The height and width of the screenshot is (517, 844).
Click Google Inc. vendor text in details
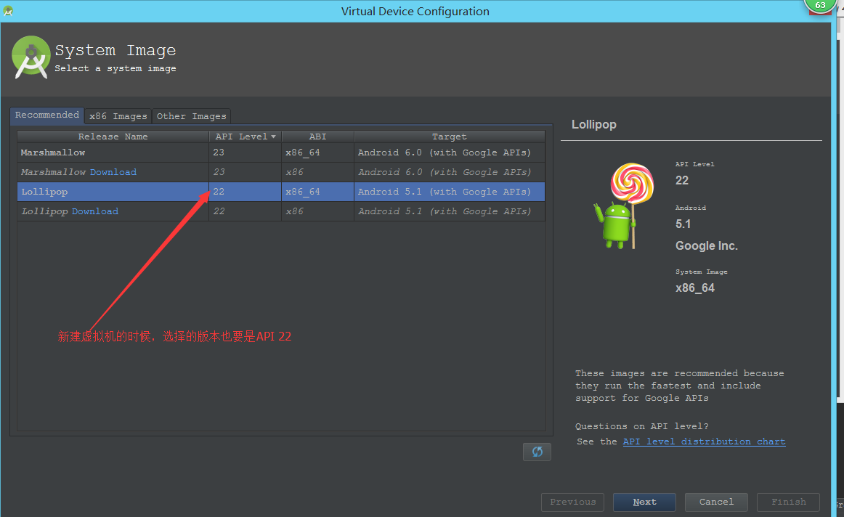pos(706,246)
